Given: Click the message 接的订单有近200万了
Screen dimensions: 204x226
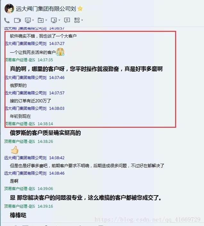Looking at the screenshot, I should [x=30, y=101].
